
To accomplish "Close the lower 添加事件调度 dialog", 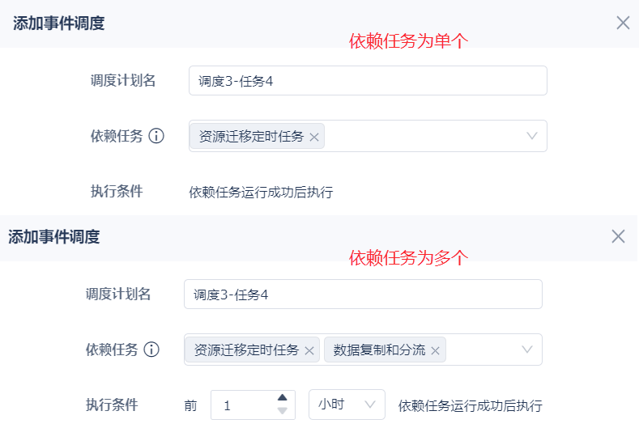I will click(618, 236).
